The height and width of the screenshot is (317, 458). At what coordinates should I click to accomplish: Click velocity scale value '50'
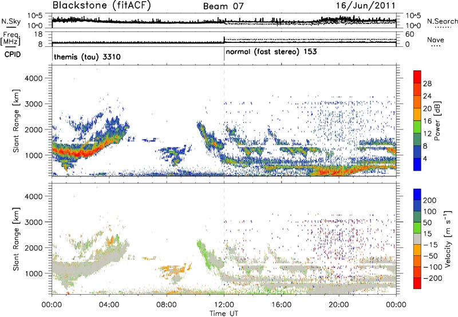(x=428, y=223)
